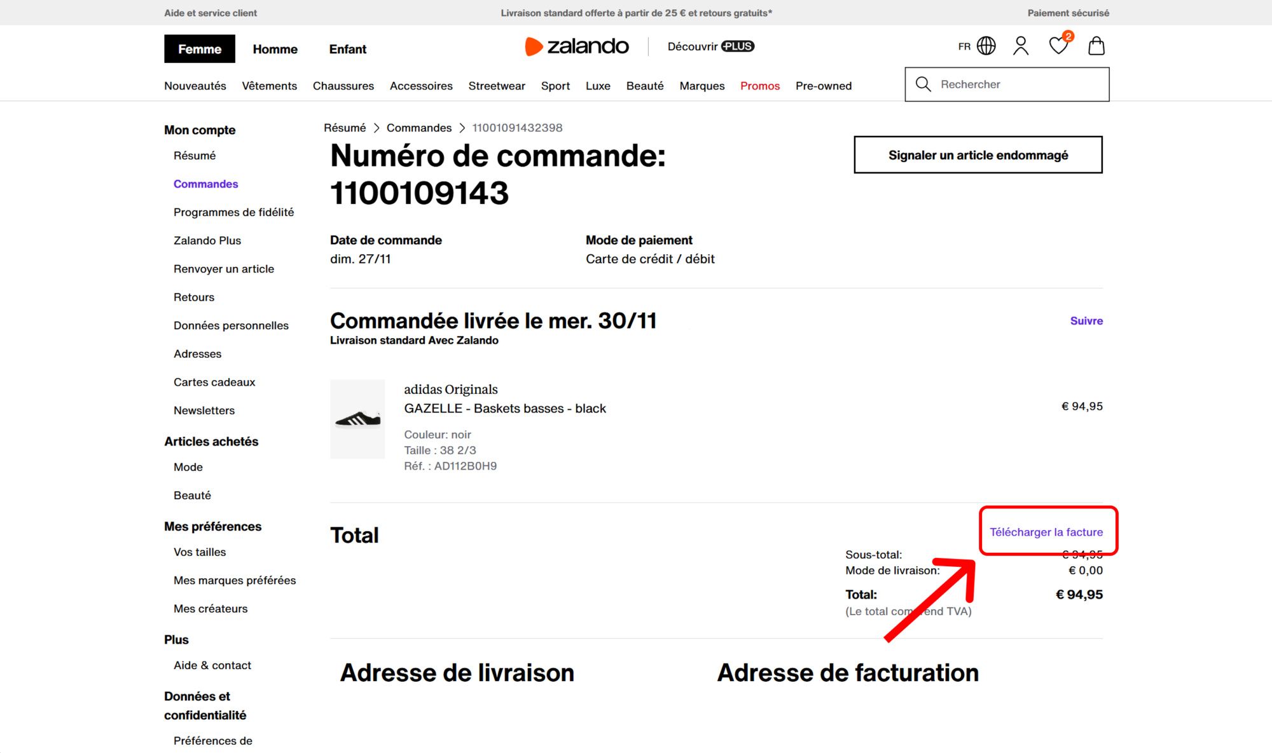The image size is (1272, 753).
Task: Click the Zalando logo
Action: pyautogui.click(x=576, y=46)
